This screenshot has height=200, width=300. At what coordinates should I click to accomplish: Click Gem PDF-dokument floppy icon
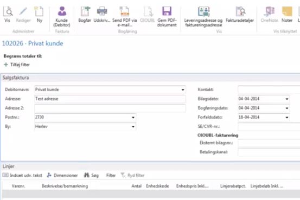click(167, 11)
